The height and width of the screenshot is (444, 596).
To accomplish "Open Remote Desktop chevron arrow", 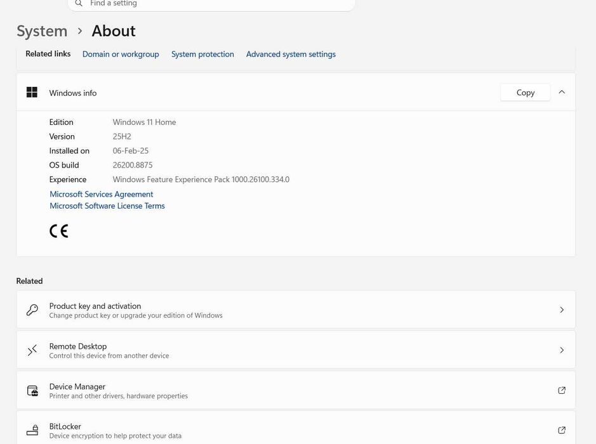I will pos(562,350).
